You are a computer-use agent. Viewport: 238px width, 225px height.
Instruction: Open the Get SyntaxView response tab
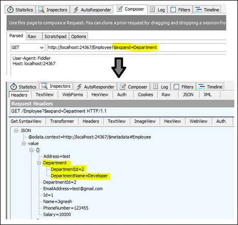[26, 121]
